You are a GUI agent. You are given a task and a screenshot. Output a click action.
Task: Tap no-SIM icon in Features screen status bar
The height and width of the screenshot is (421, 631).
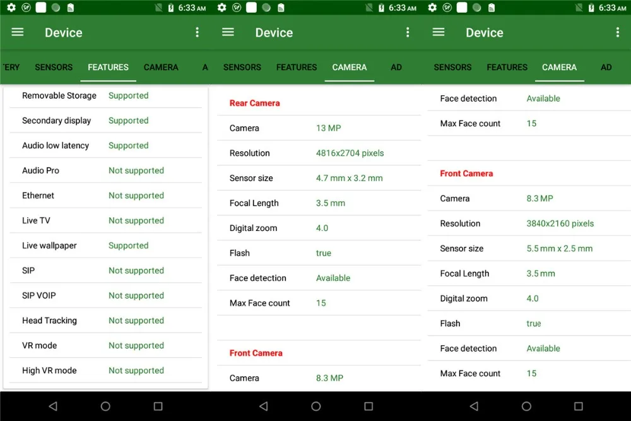(x=158, y=8)
